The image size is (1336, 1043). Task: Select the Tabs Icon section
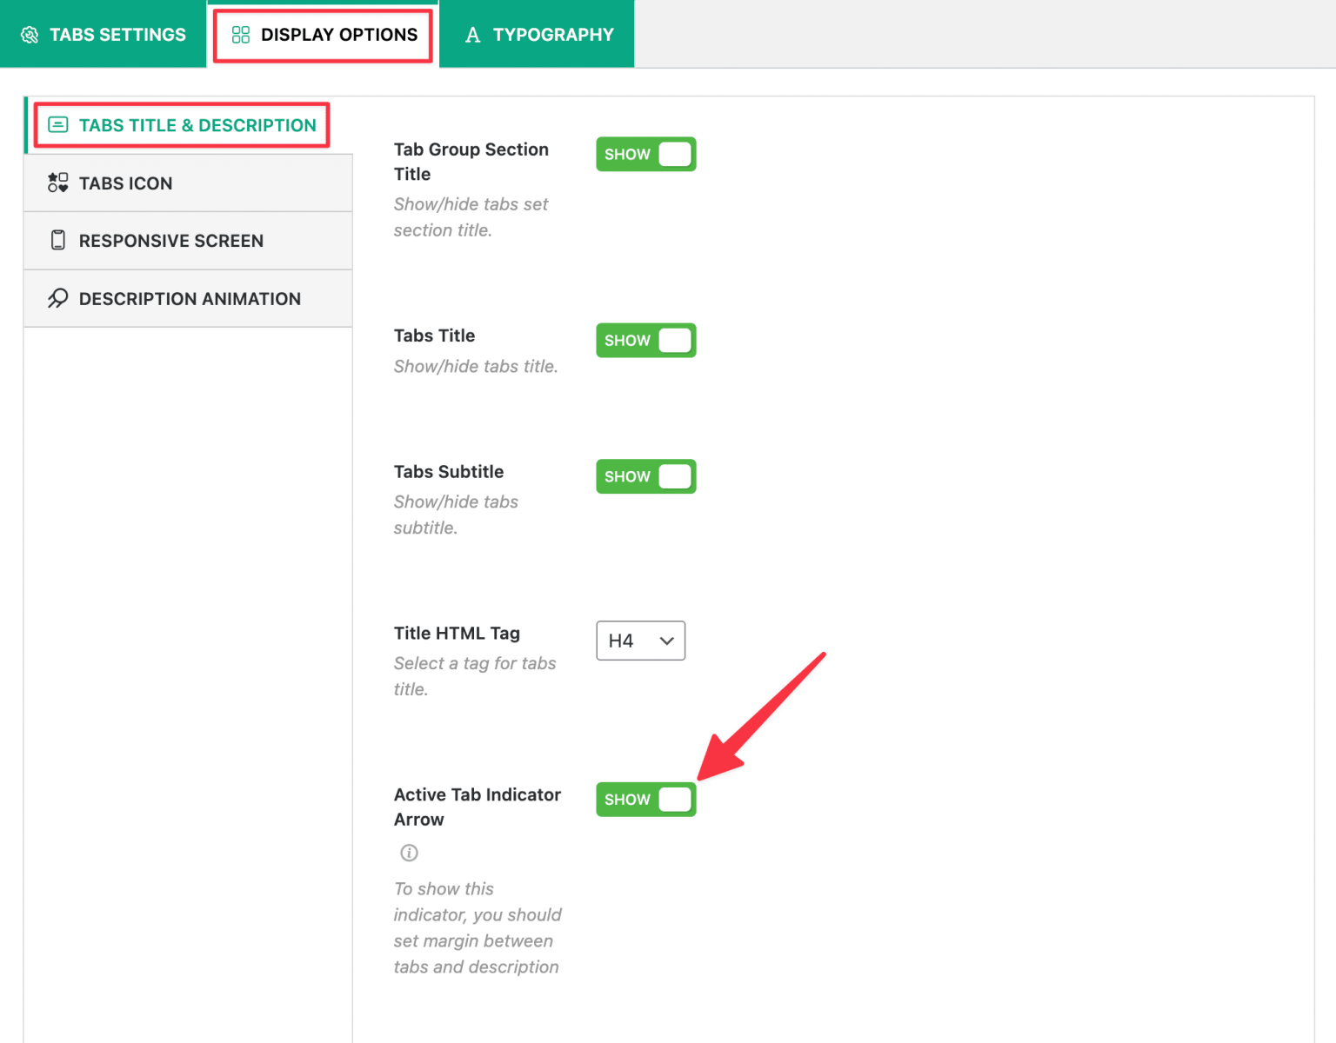126,183
